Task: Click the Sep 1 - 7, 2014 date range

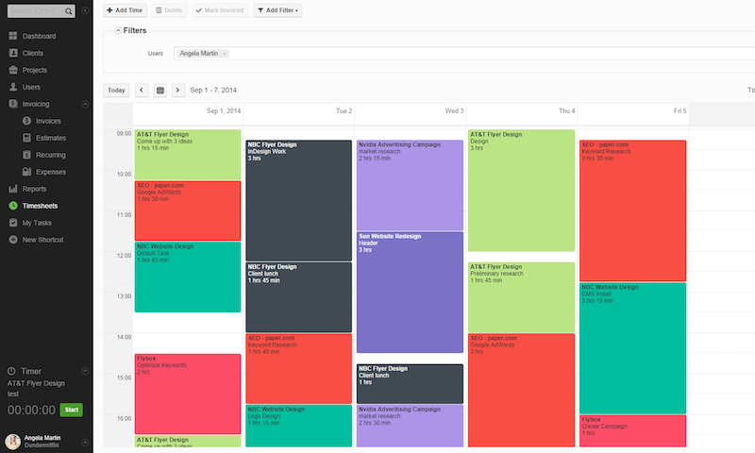Action: click(213, 90)
